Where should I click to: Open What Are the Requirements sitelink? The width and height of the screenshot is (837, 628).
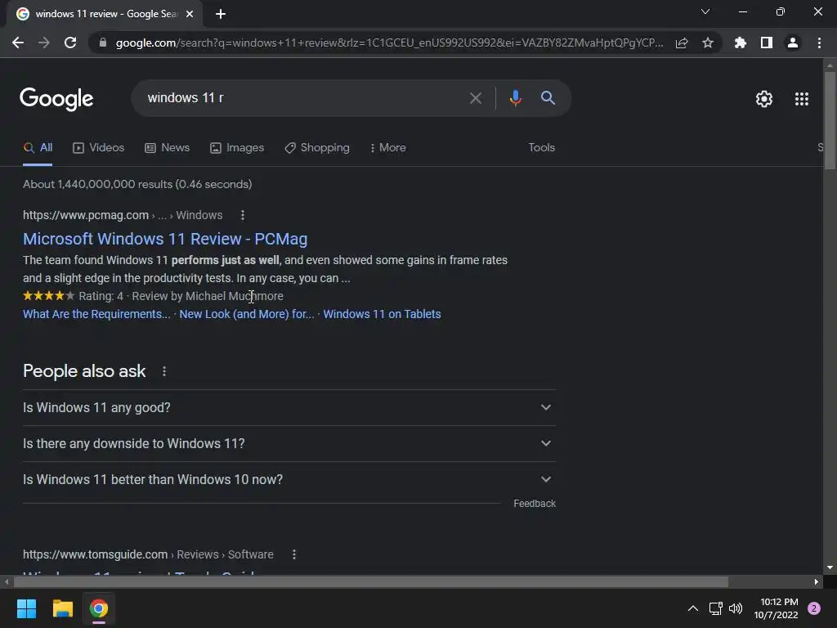coord(96,314)
